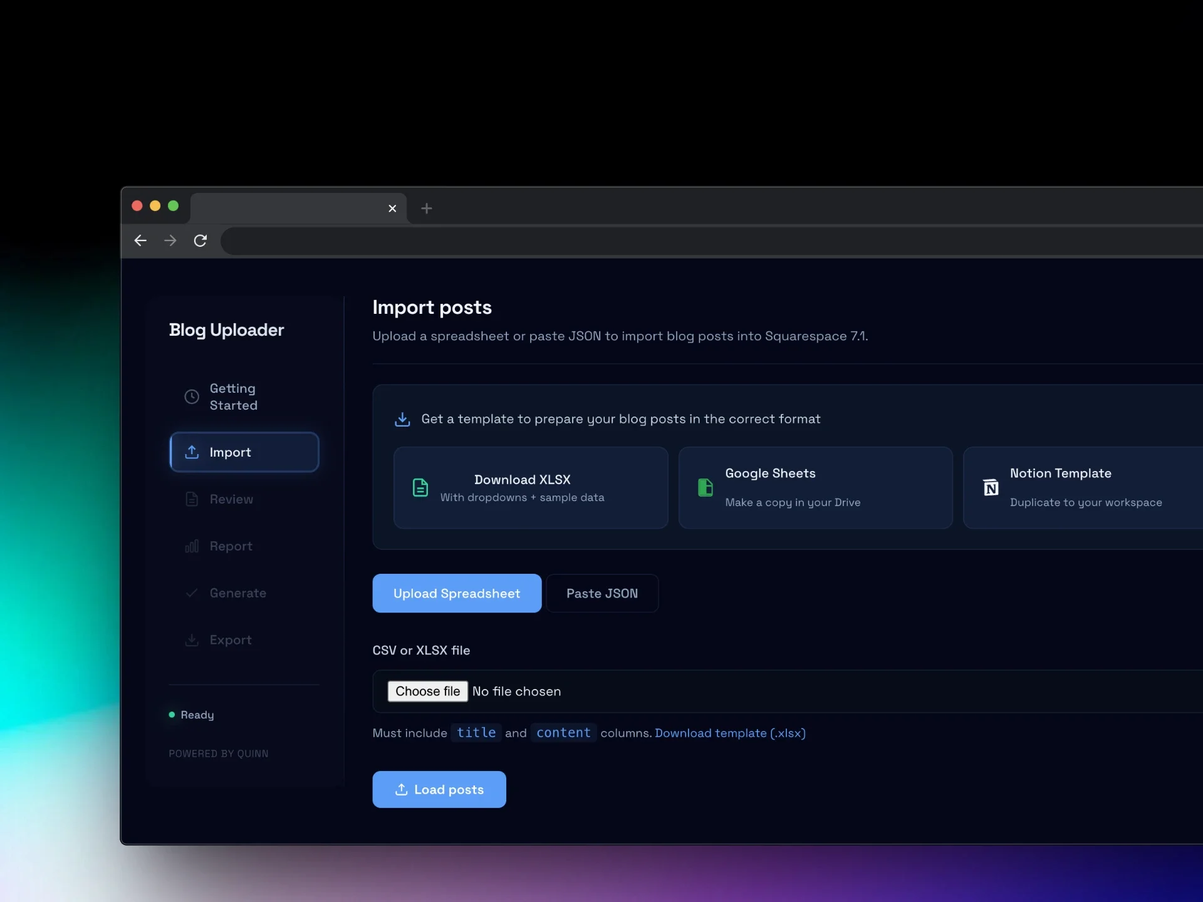Click the Getting Started clock icon
The image size is (1203, 902).
[x=192, y=397]
